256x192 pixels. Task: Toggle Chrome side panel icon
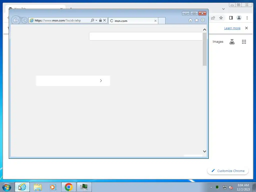pos(231,18)
